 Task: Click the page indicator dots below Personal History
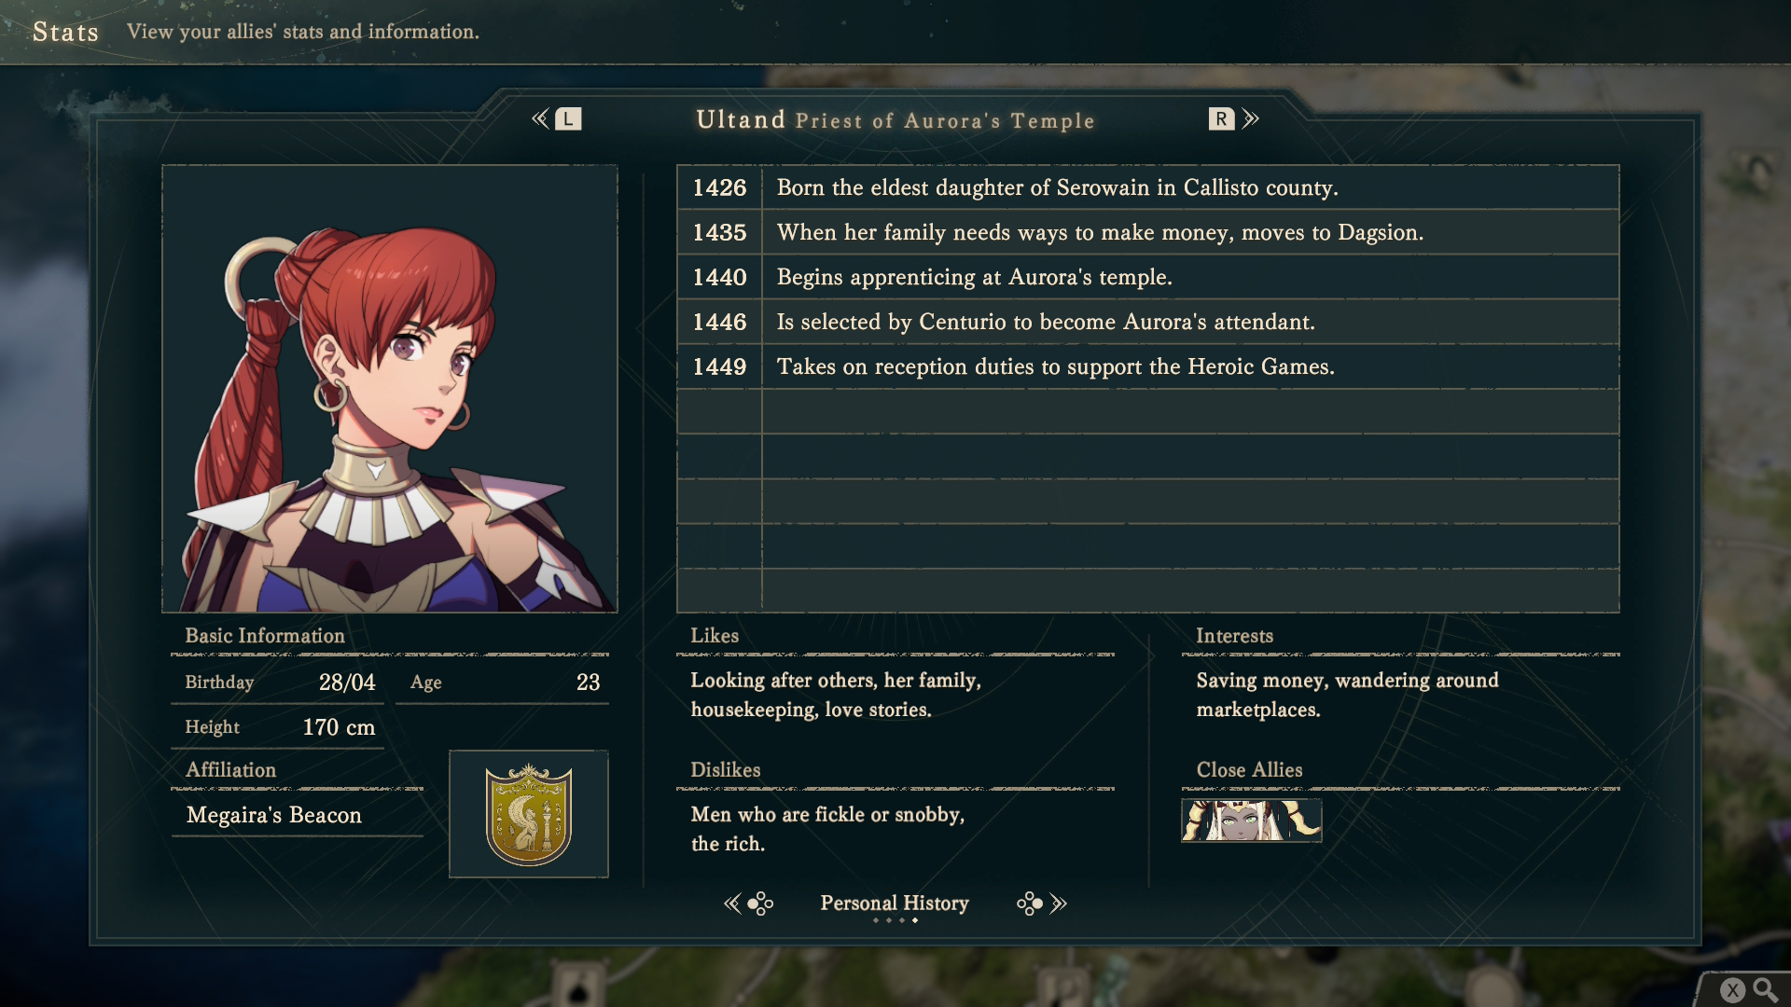pyautogui.click(x=895, y=921)
